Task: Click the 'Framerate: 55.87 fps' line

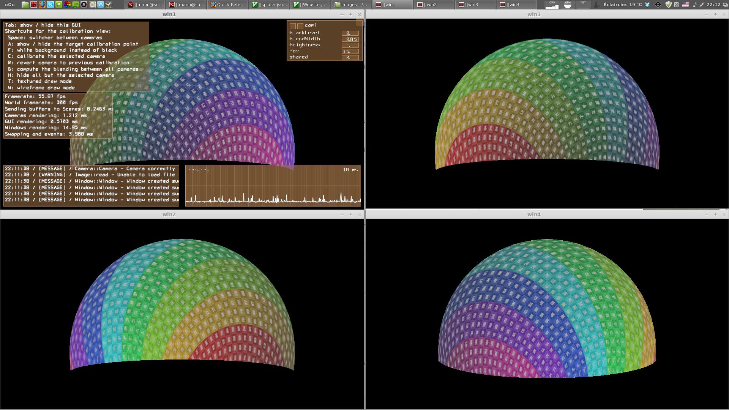Action: point(35,96)
